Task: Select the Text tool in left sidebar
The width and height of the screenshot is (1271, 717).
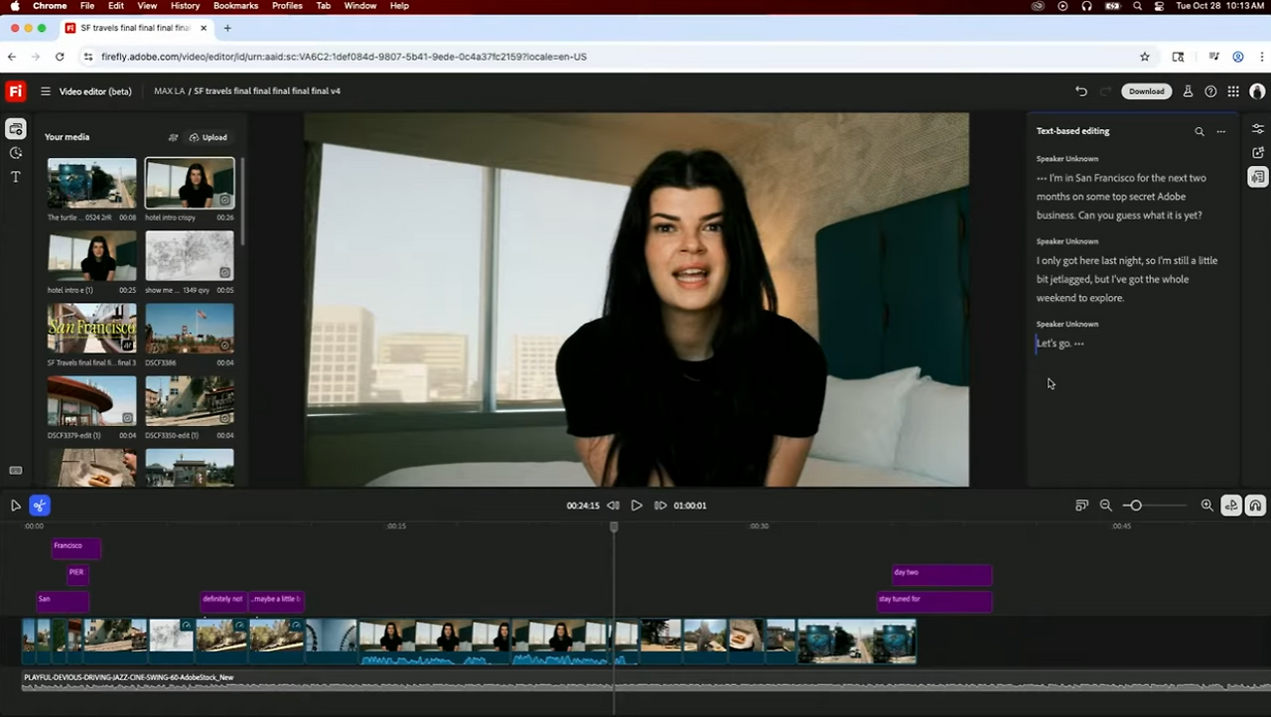Action: pos(16,177)
